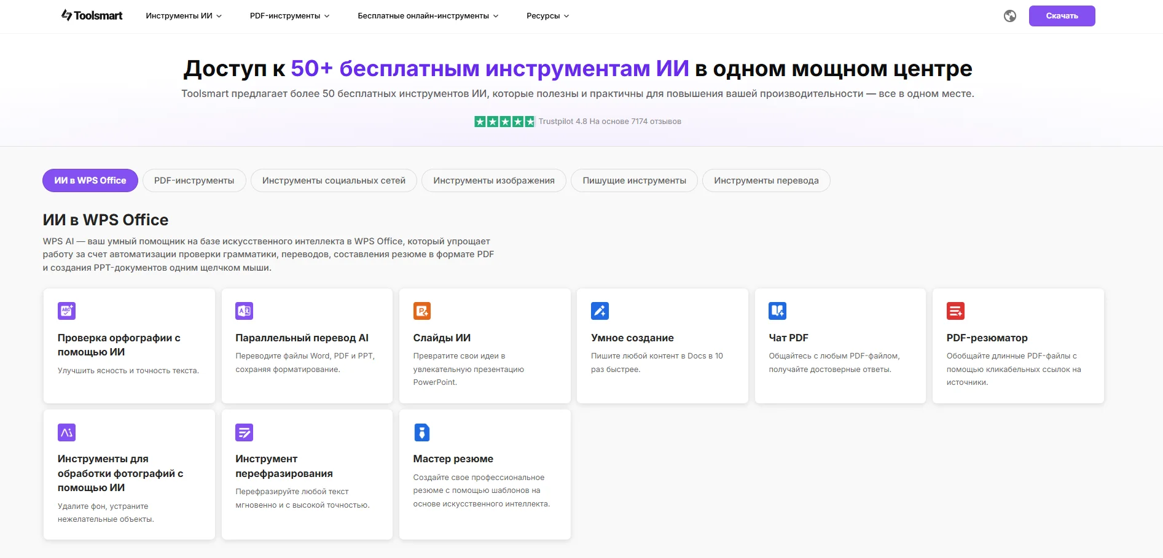Click the 'WPS AI — ваш умный помощник' paragraph
The image size is (1163, 558).
268,254
